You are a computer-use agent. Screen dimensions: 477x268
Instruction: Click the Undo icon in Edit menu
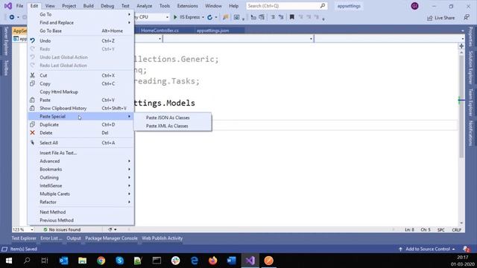click(33, 40)
